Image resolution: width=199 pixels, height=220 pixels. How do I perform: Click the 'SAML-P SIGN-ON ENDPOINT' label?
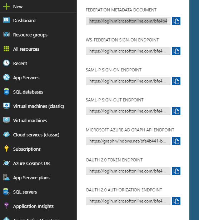114,70
